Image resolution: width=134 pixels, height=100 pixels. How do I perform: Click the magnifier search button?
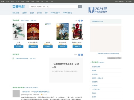click(x=80, y=7)
